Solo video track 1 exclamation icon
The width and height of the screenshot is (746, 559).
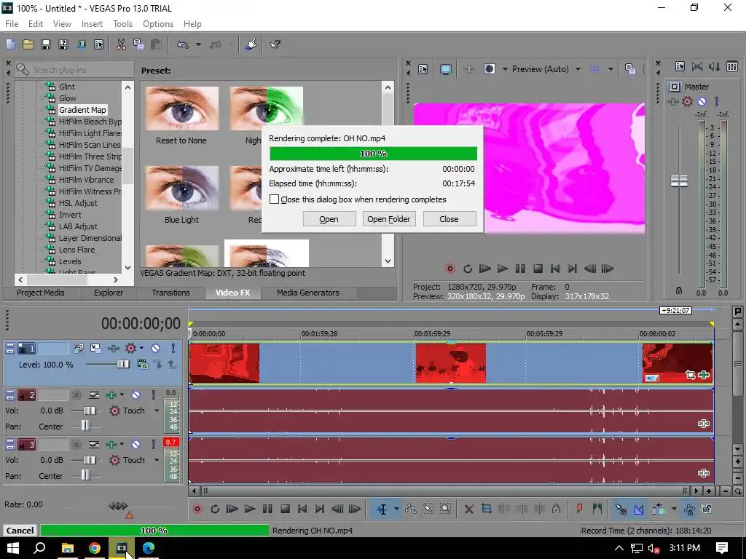173,349
